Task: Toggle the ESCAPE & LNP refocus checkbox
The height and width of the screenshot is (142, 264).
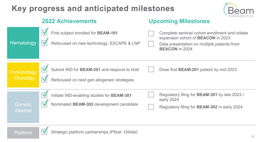Action: tap(45, 43)
